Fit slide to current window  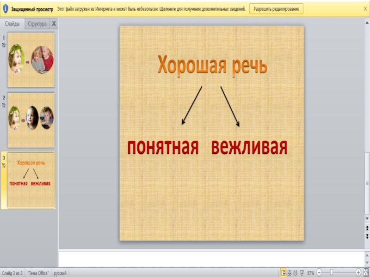pos(365,273)
